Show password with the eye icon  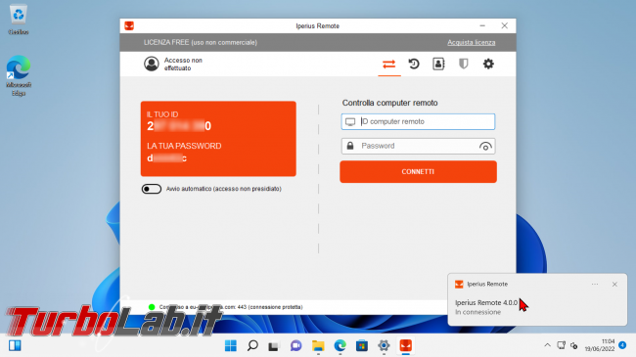pyautogui.click(x=485, y=147)
